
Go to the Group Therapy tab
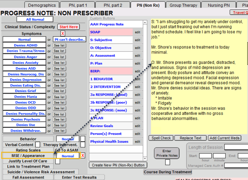183,5
